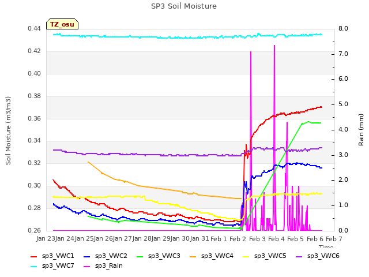This screenshot has height=277, width=369.
Task: Click the Soil Moisture (m3/m3) axis label
Action: point(8,130)
